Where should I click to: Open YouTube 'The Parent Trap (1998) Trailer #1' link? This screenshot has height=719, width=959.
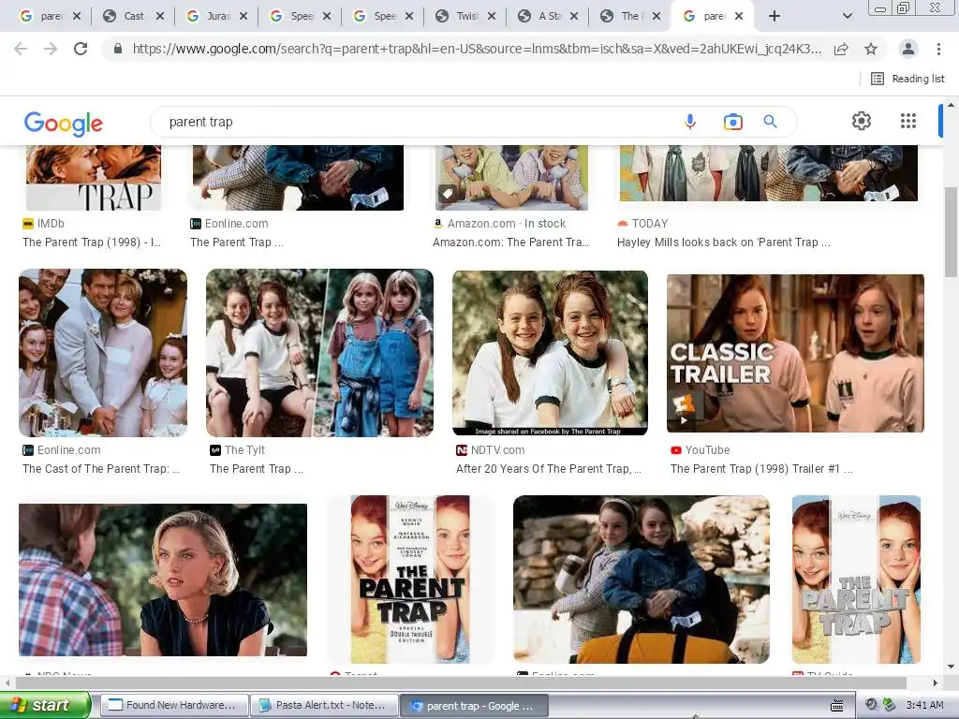[761, 468]
